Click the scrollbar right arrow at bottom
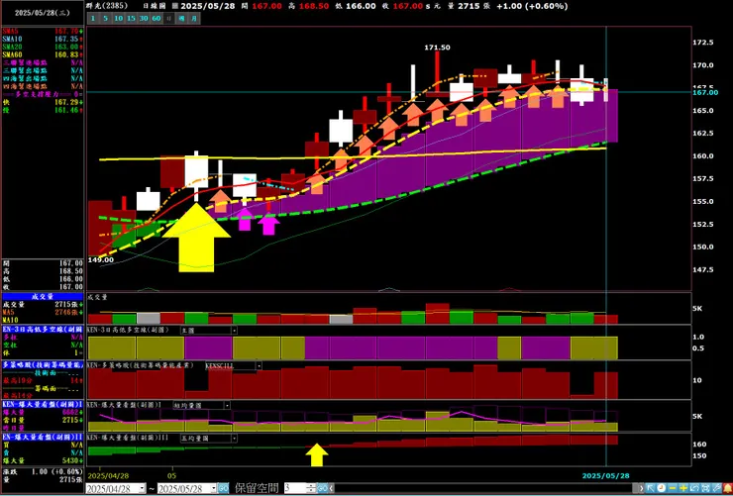The height and width of the screenshot is (496, 733). click(x=641, y=488)
